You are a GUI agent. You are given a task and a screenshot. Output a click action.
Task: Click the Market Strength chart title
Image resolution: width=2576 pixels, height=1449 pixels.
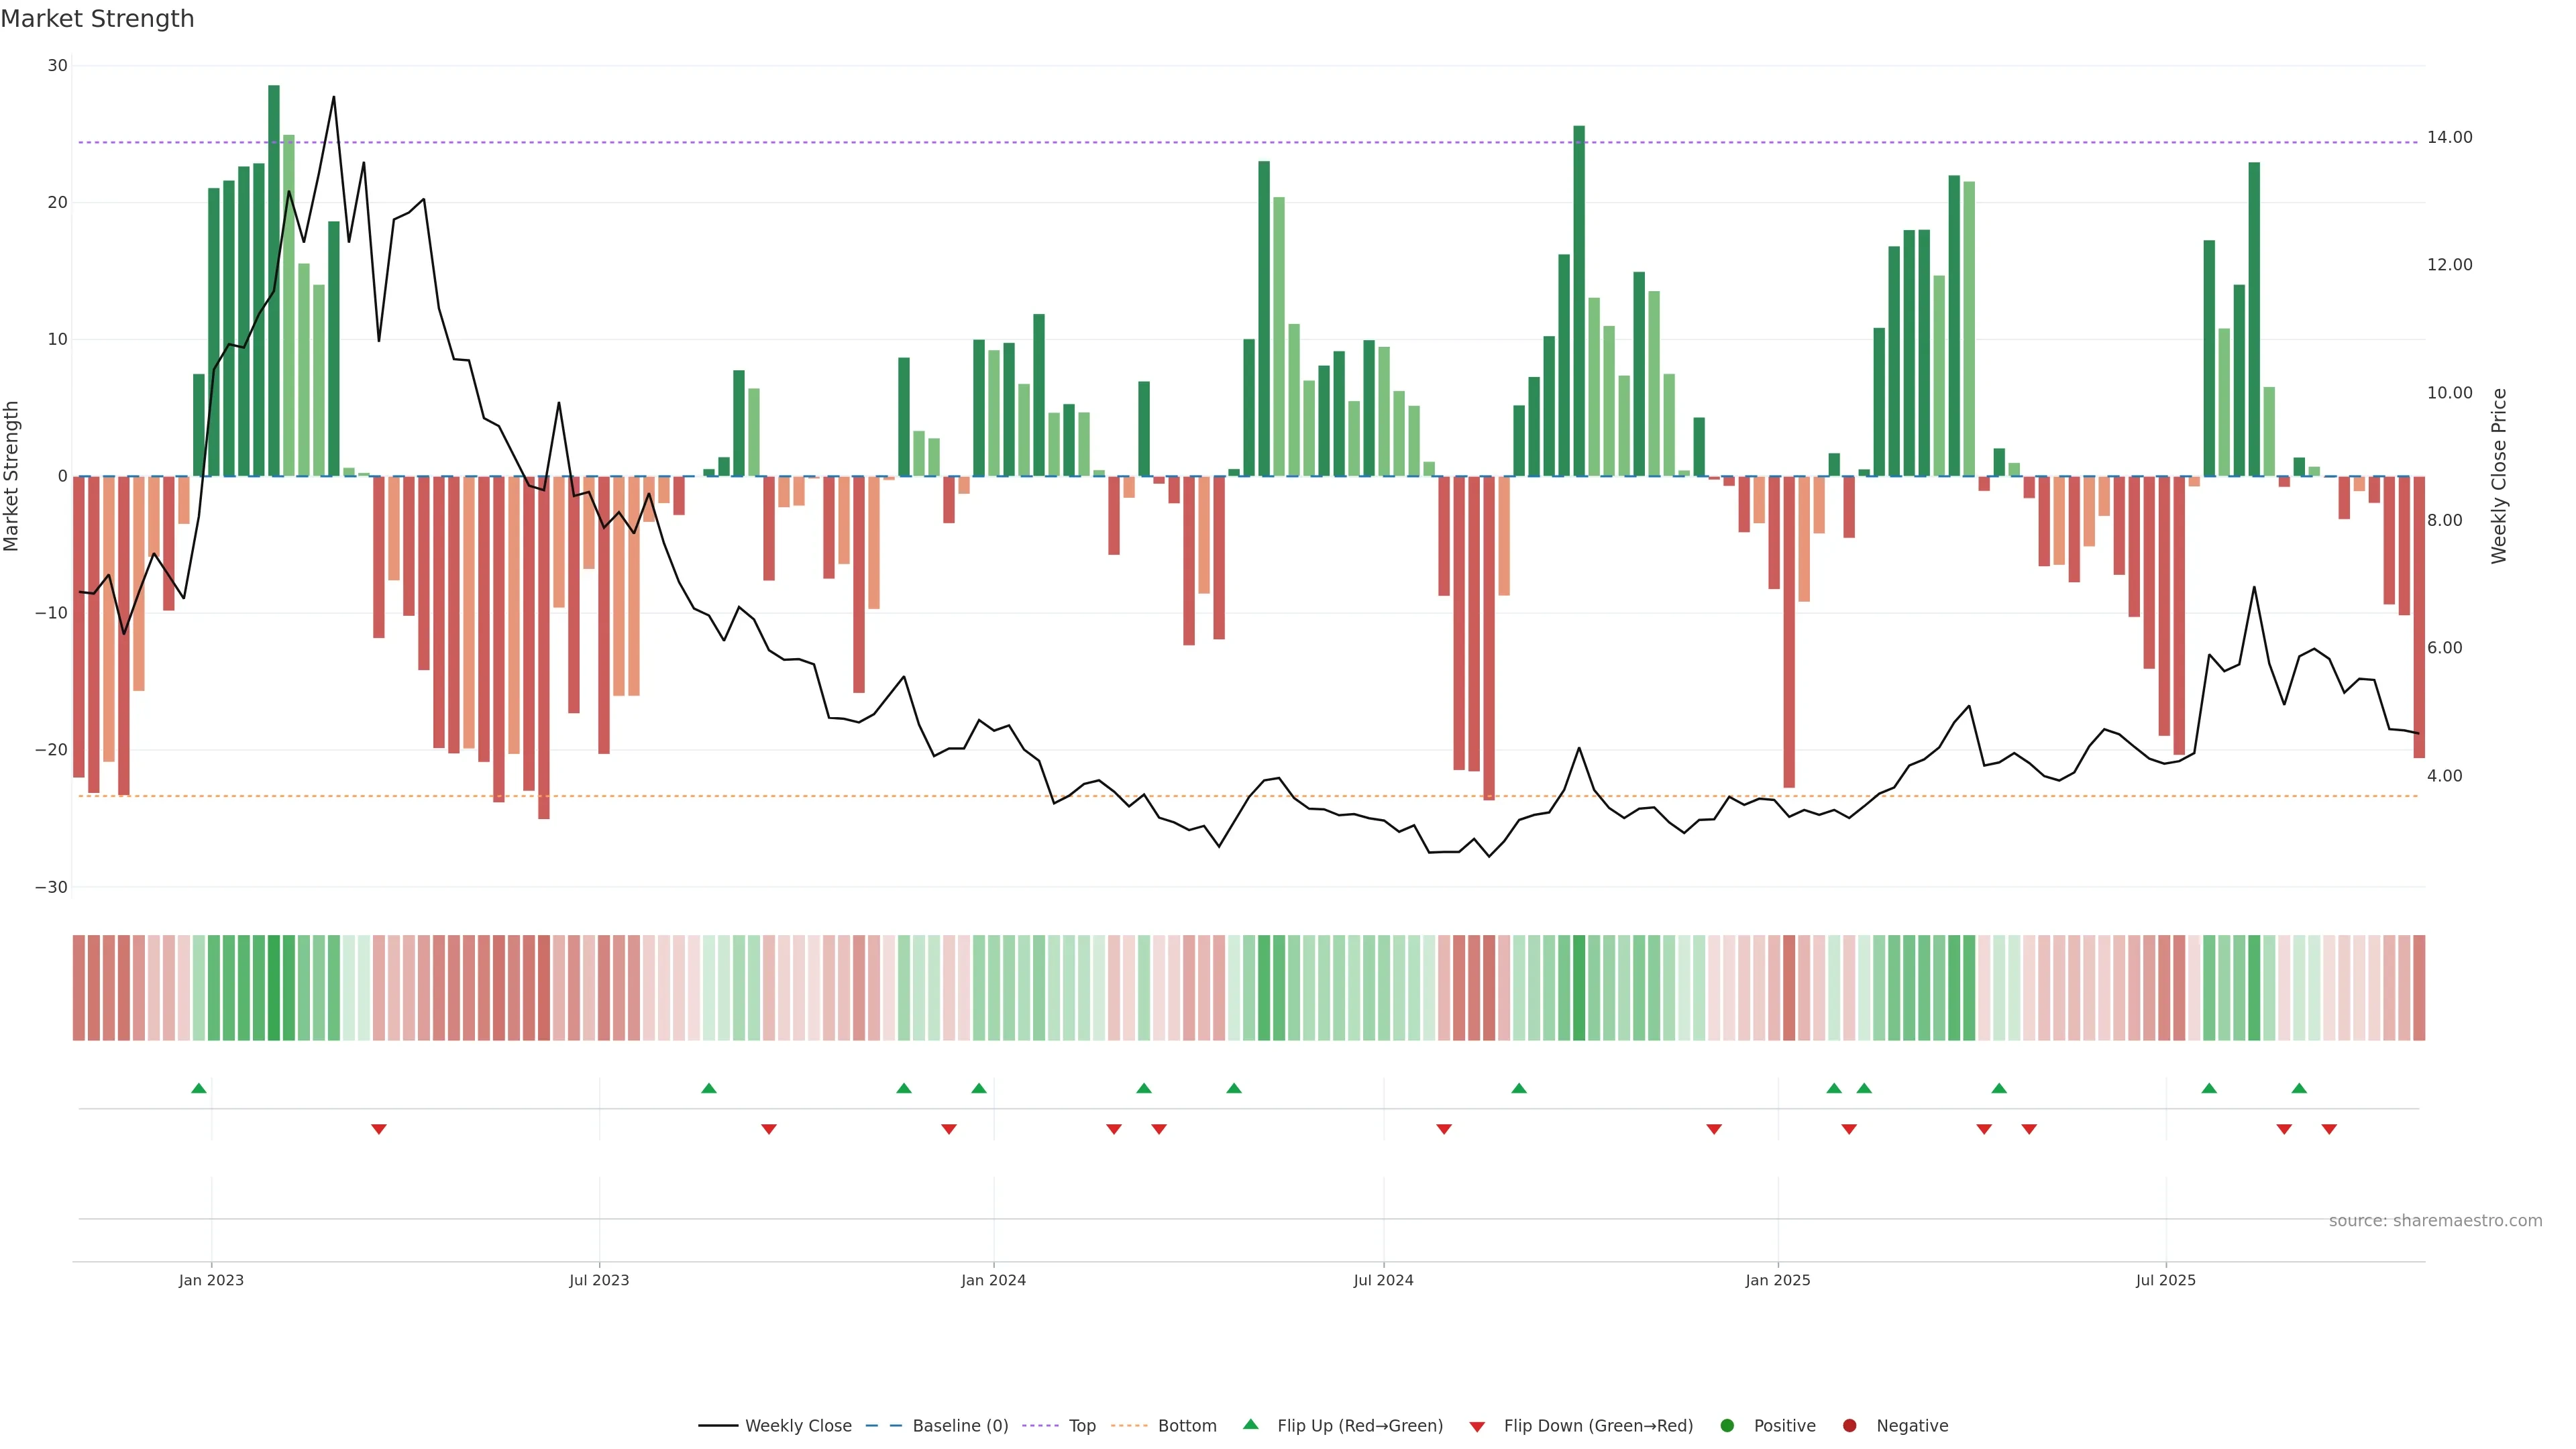point(97,19)
